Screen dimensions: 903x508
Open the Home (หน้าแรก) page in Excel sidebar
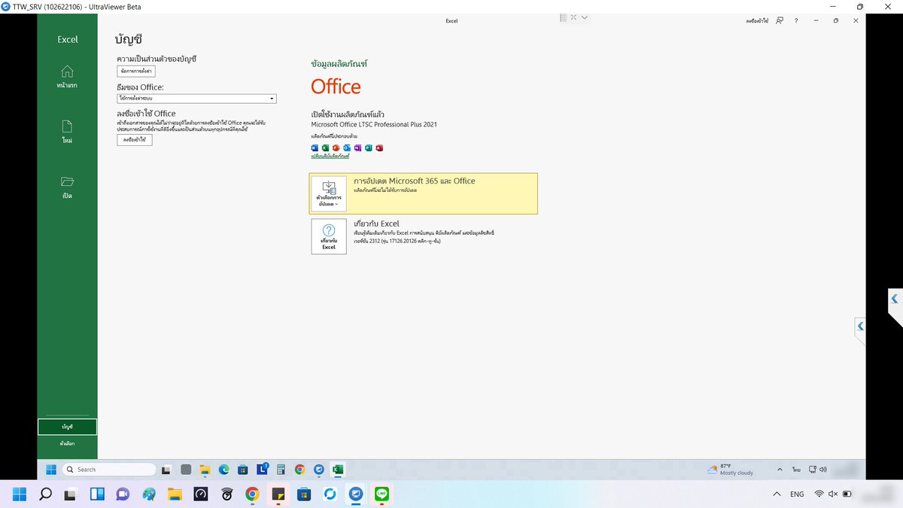point(67,77)
